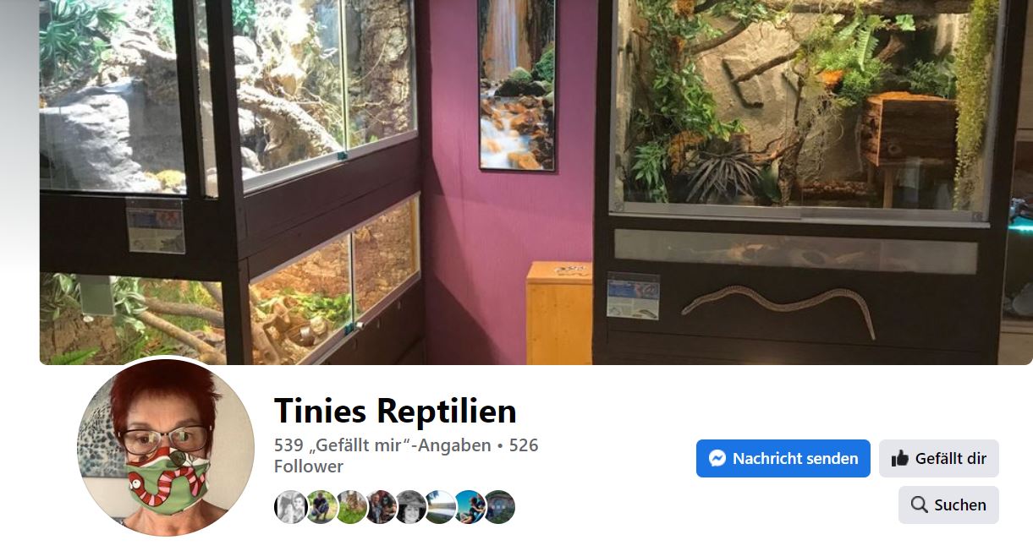Toggle the Gefällt dir like button
1033x551 pixels.
click(x=939, y=459)
